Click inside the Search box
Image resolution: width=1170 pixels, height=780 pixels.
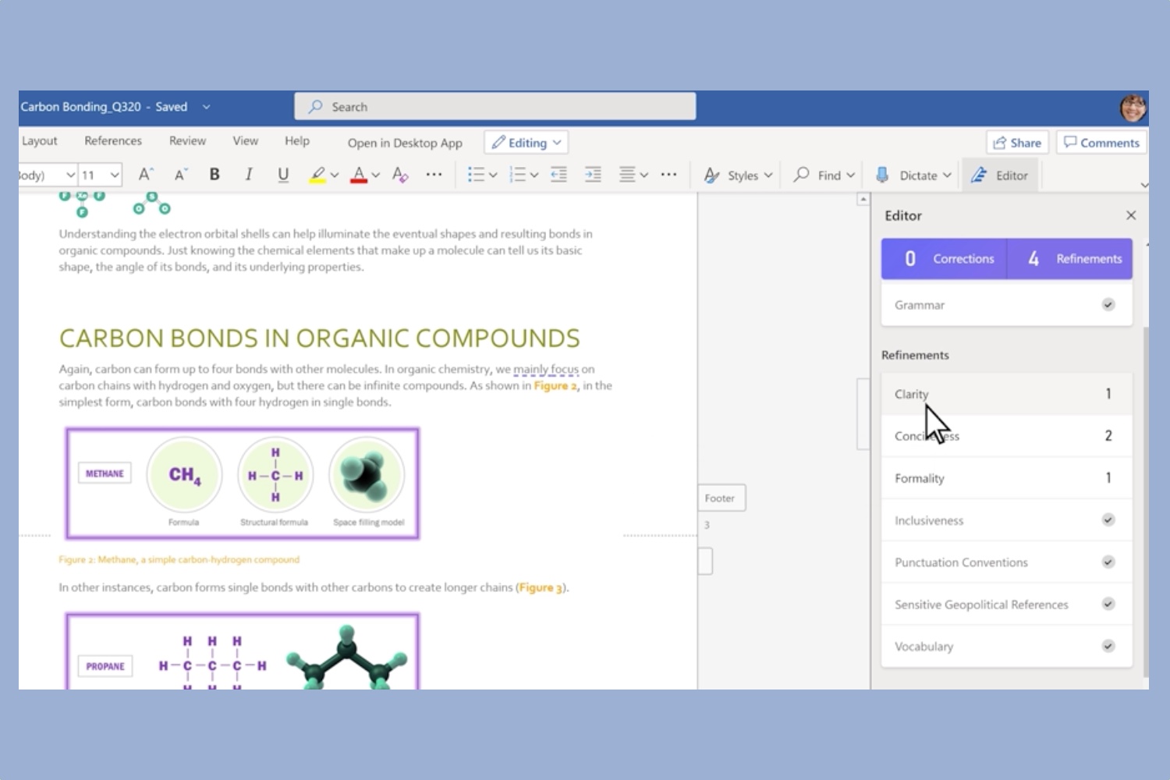(495, 106)
